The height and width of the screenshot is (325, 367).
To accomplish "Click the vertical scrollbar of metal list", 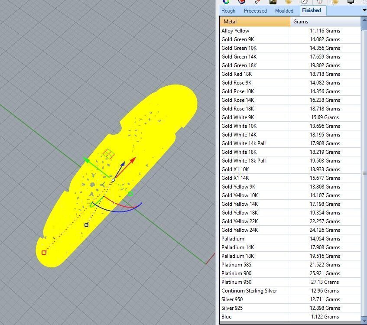I will pos(364,173).
